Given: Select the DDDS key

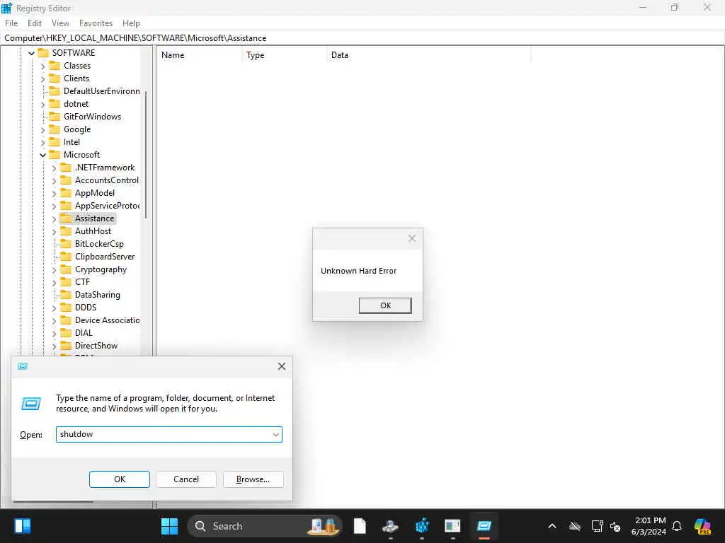Looking at the screenshot, I should [x=86, y=307].
